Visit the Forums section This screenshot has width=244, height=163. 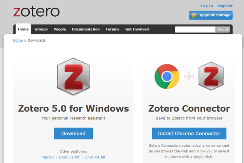point(113,29)
